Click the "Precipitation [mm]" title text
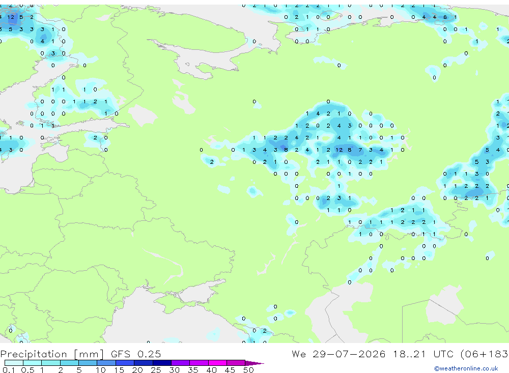509x373 pixels. coord(52,354)
